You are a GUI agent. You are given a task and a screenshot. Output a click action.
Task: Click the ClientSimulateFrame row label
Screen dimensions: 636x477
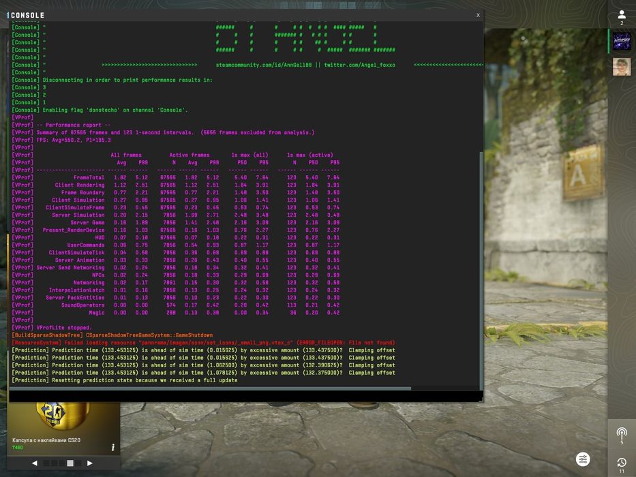(75, 208)
